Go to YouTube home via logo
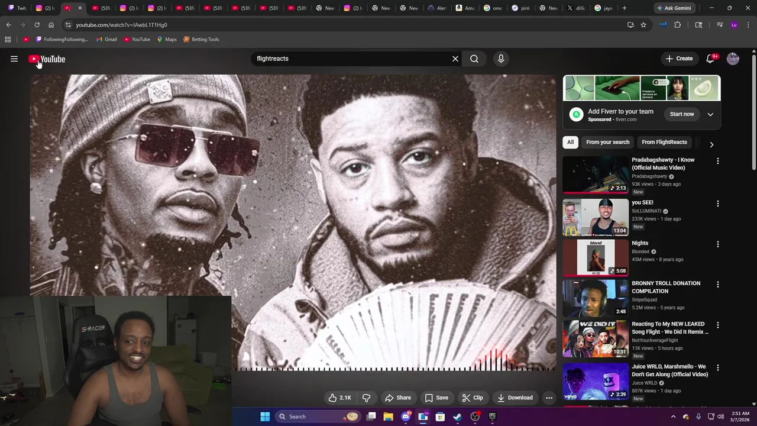The width and height of the screenshot is (757, 426). pyautogui.click(x=47, y=59)
